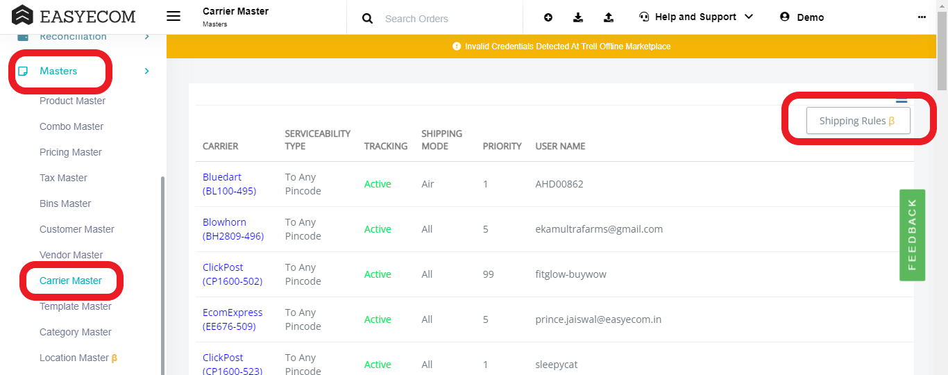The height and width of the screenshot is (375, 948).
Task: Open Category Master in sidebar
Action: (x=76, y=332)
